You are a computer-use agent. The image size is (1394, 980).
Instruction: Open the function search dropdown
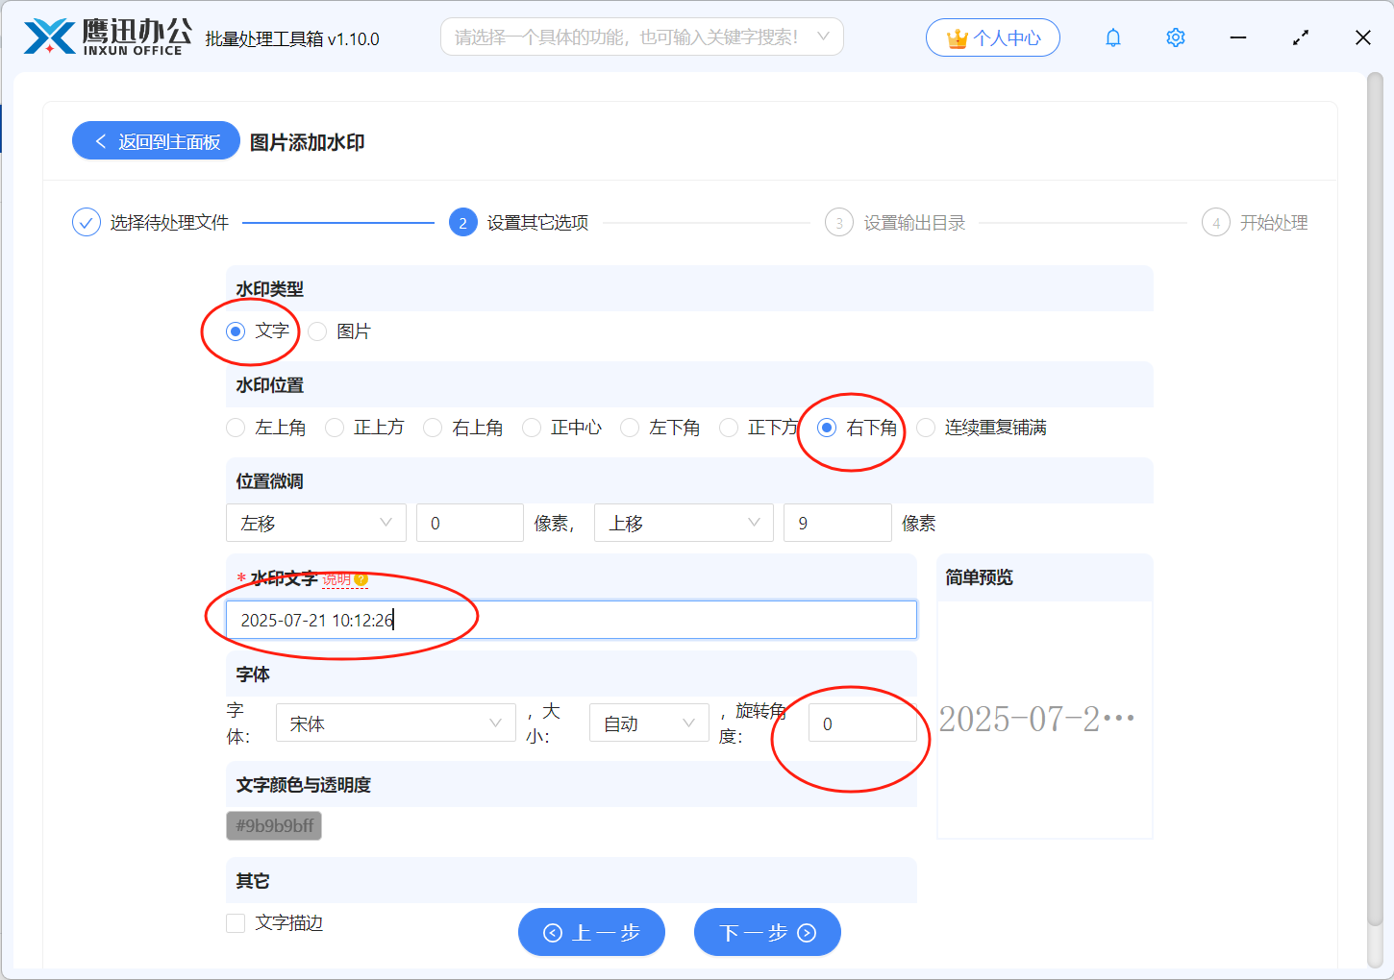[x=642, y=37]
